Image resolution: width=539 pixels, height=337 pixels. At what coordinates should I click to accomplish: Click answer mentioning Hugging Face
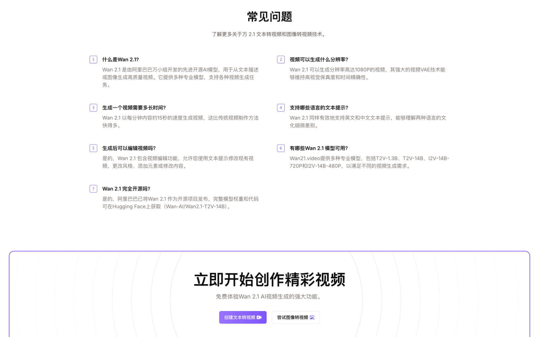click(x=181, y=203)
